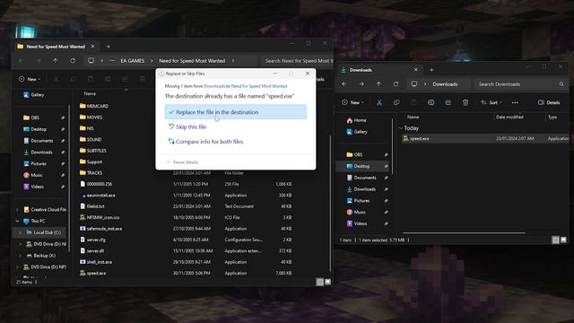This screenshot has width=574, height=323.
Task: Open New dropdown in Need for Speed window
Action: pyautogui.click(x=30, y=79)
